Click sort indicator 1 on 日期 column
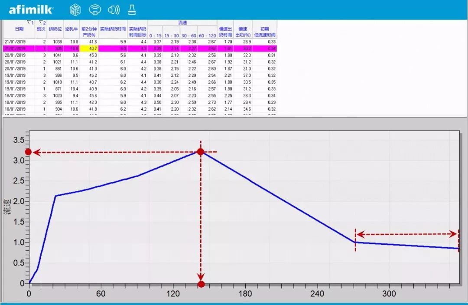 [30, 22]
